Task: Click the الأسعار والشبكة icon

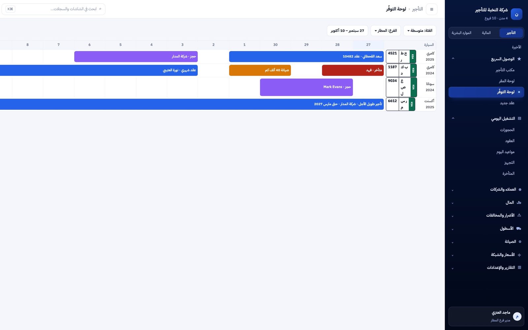Action: [519, 255]
